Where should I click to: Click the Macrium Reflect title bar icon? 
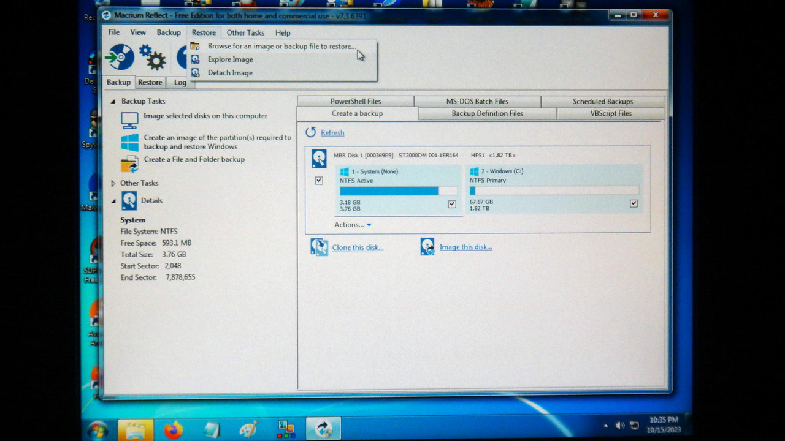(106, 15)
